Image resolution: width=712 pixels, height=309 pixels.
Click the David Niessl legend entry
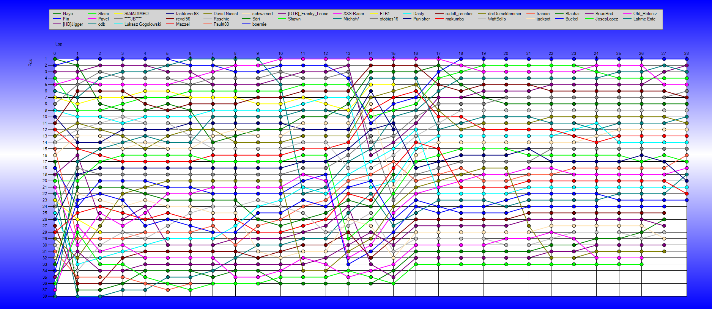[x=225, y=14]
